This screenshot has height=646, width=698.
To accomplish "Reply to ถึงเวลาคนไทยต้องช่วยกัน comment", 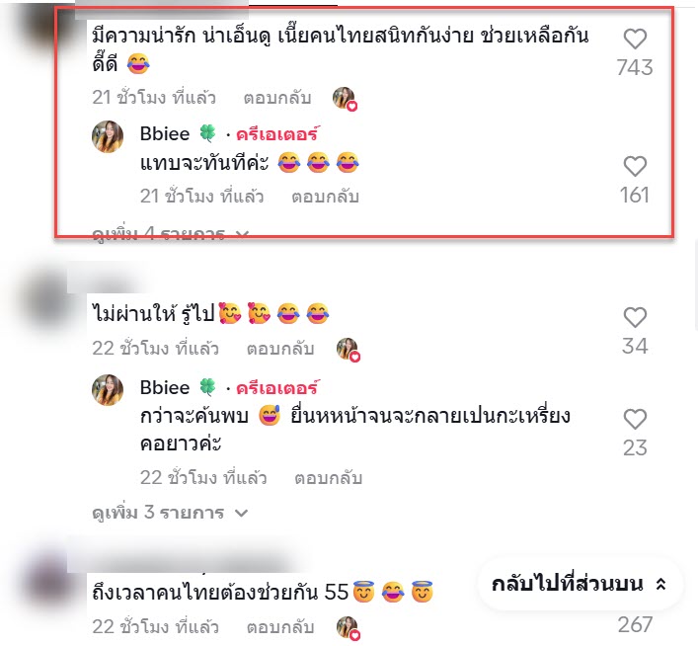I will (280, 627).
